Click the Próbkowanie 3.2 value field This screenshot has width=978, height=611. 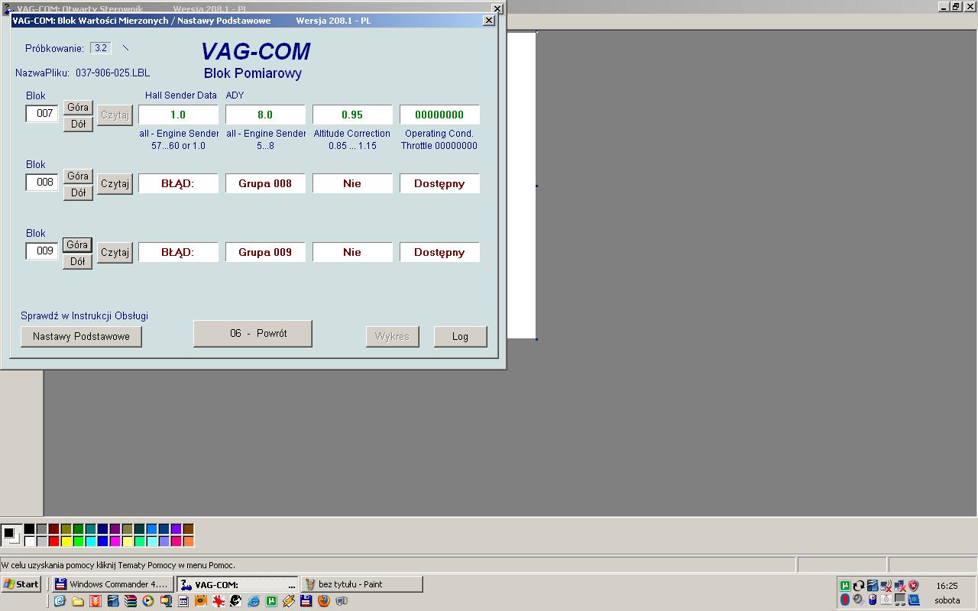tap(101, 48)
